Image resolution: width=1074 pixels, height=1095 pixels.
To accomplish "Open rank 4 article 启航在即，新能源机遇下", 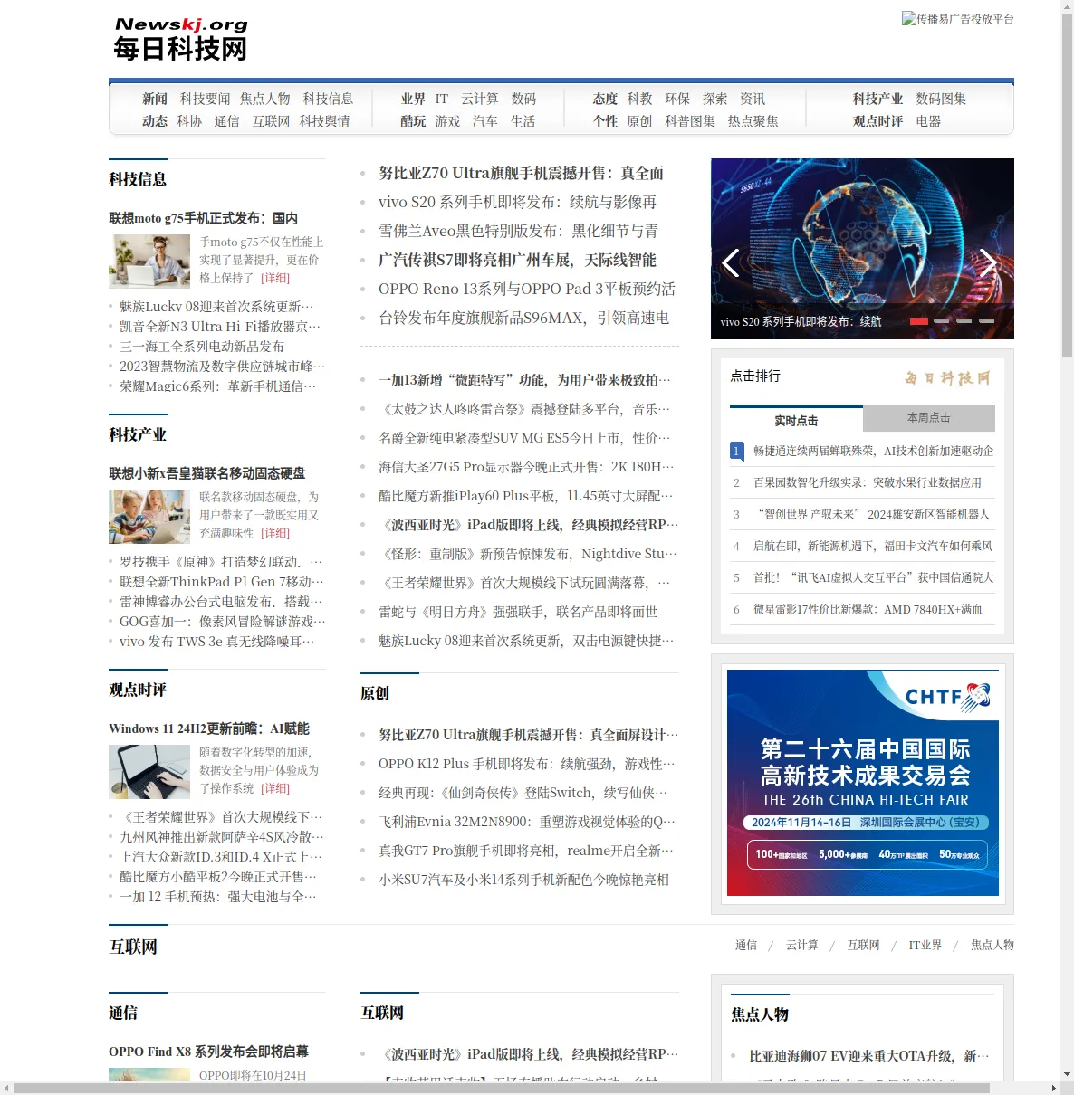I will click(873, 546).
